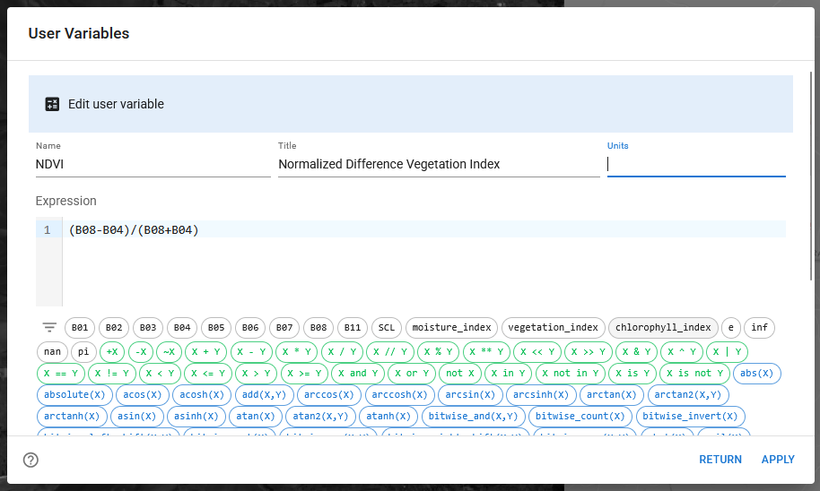The width and height of the screenshot is (820, 491).
Task: Insert the X / Y operator
Action: coord(342,351)
